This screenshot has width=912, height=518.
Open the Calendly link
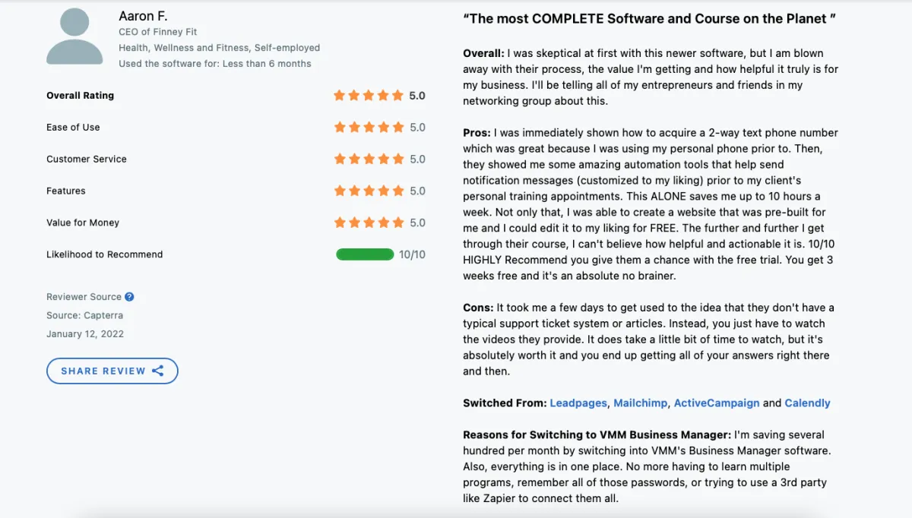tap(807, 403)
